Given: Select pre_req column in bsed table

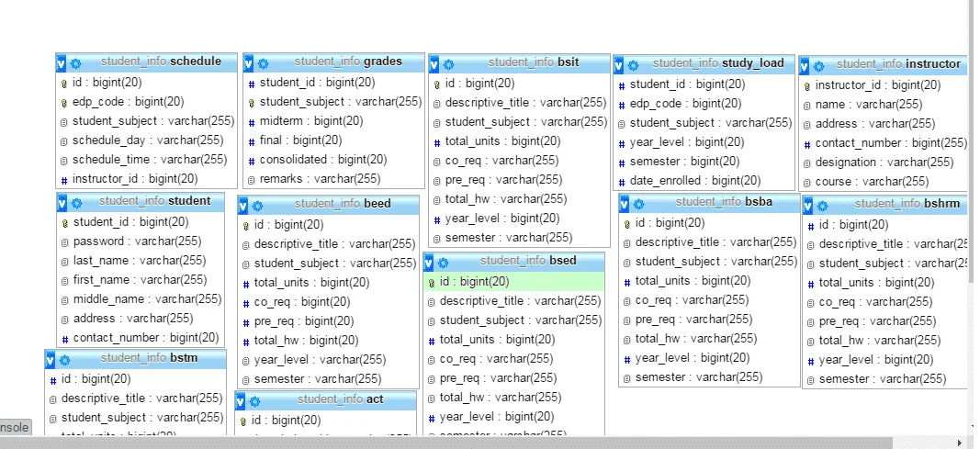Looking at the screenshot, I should (x=514, y=377).
